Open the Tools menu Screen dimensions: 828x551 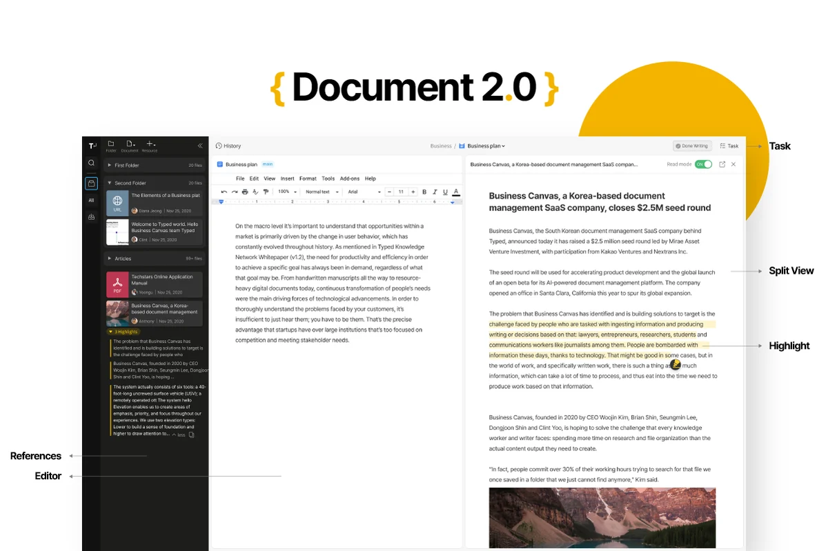click(328, 179)
